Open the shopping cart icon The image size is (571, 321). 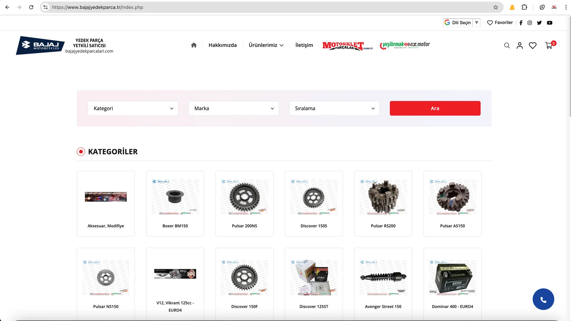click(549, 45)
